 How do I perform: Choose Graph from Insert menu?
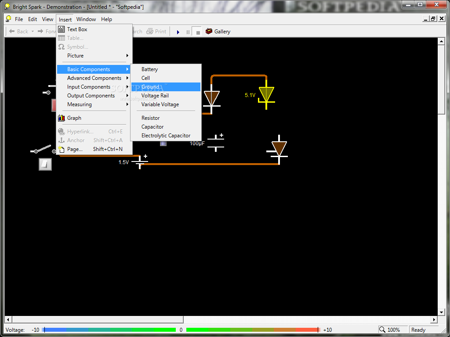coord(94,118)
